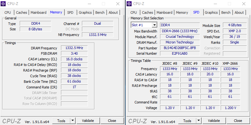Click the part number BLS4G4D26BFSC.8FB
Screen dimensions: 251x125
[x=180, y=48]
